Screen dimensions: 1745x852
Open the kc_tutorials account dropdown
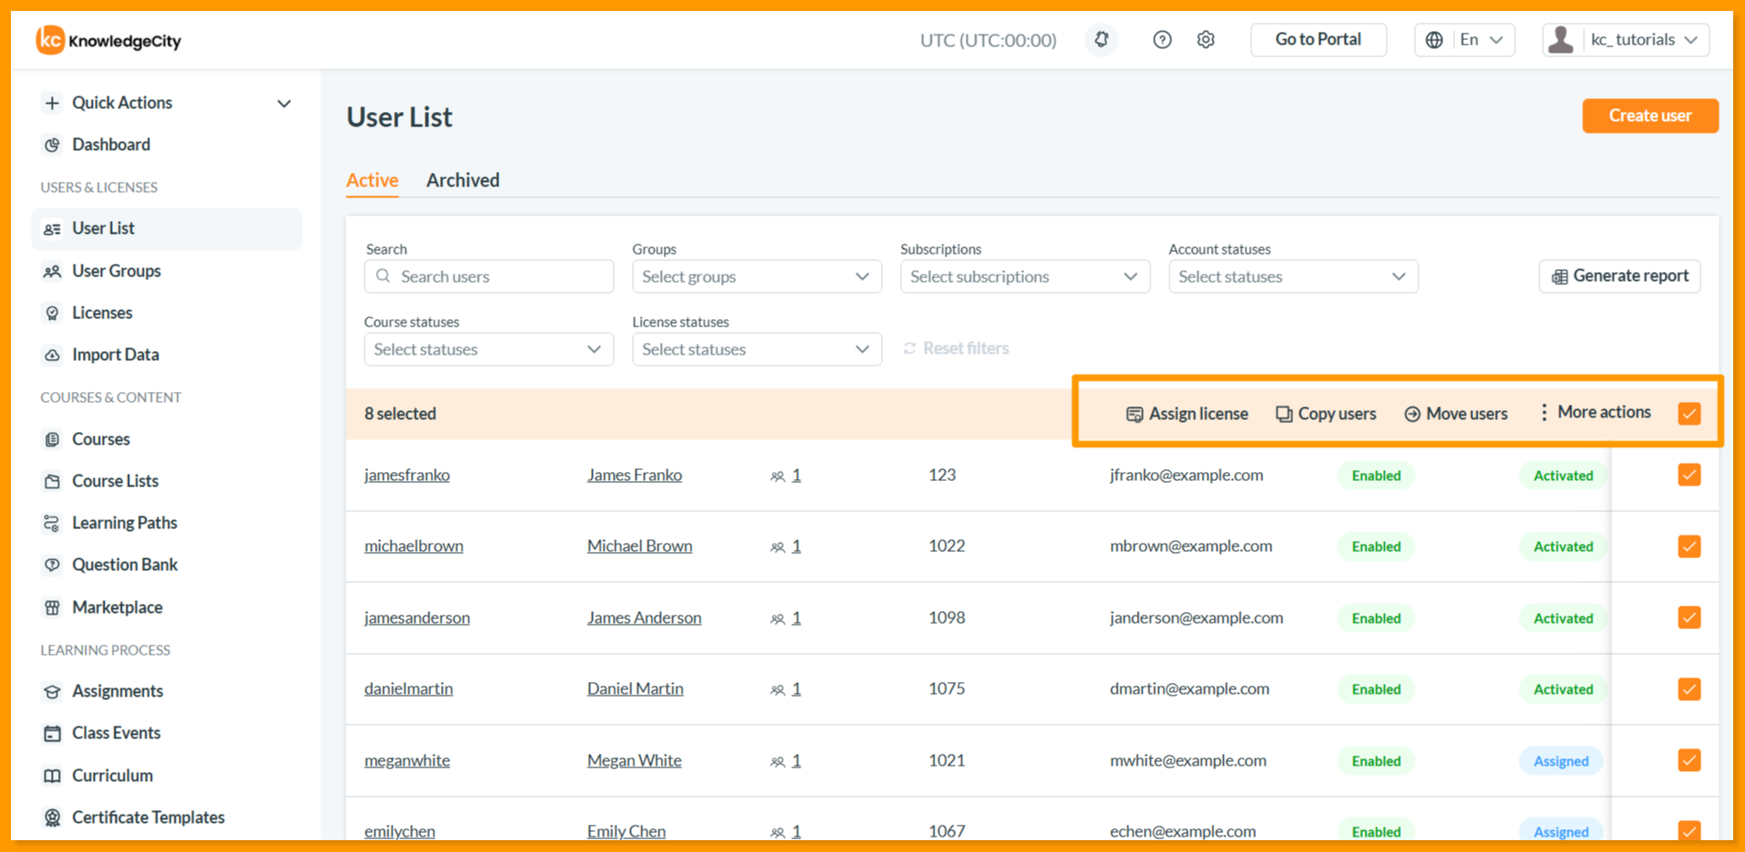(1626, 40)
